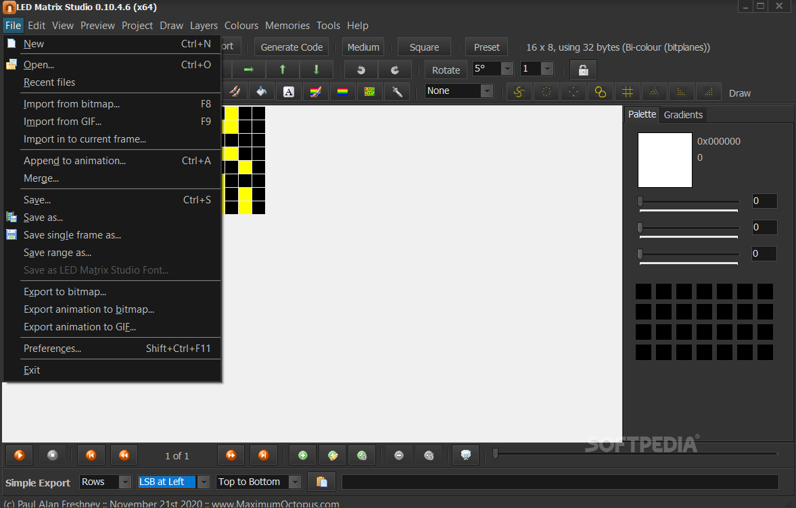This screenshot has height=508, width=796.
Task: Select the yellow spiral pattern tool
Action: 519,92
